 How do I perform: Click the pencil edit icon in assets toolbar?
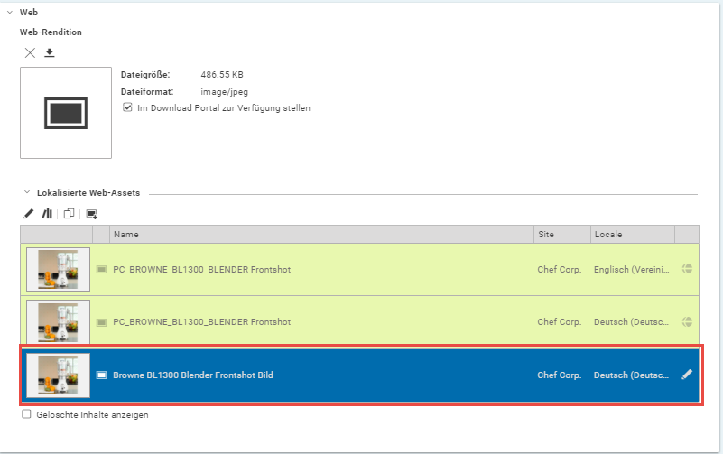29,214
